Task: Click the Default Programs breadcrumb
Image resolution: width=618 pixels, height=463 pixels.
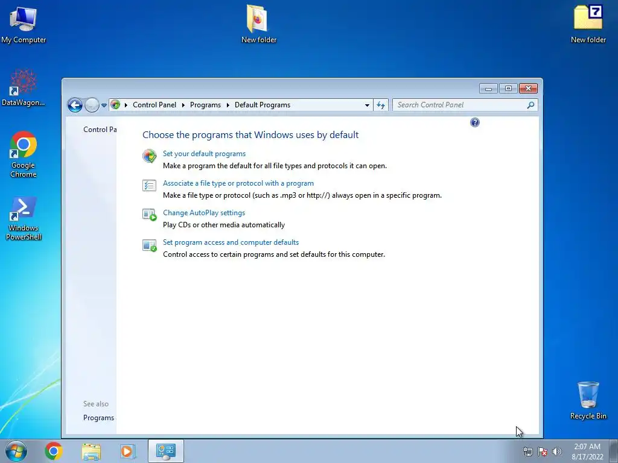Action: coord(263,105)
